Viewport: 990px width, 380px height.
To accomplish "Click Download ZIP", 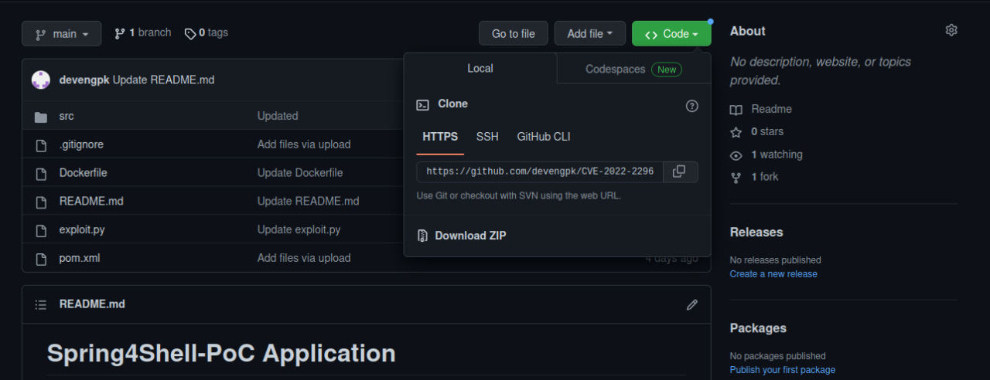I will point(470,236).
